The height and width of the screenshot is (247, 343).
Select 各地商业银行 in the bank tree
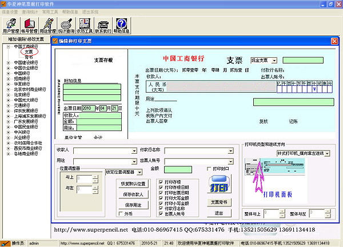point(26,154)
